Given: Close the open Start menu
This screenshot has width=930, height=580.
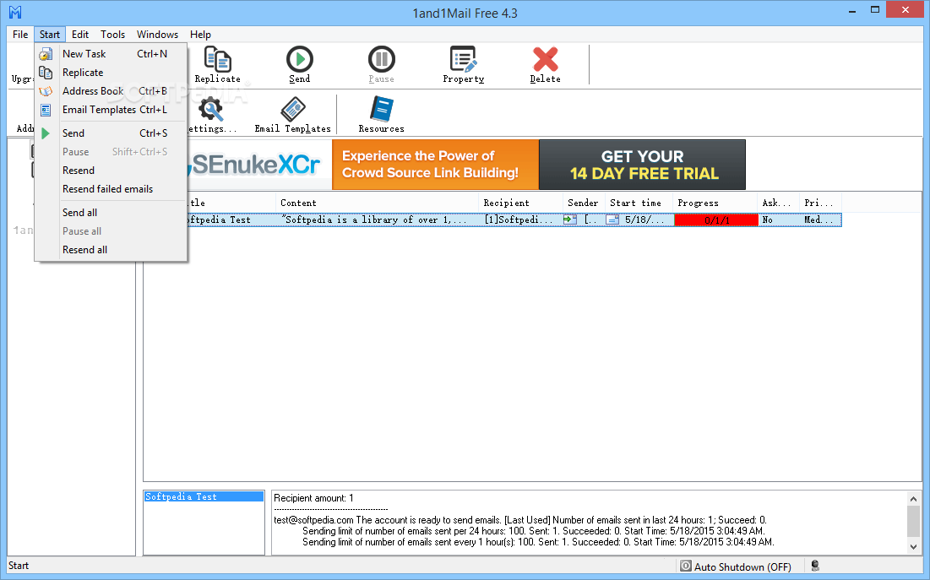Looking at the screenshot, I should click(50, 35).
